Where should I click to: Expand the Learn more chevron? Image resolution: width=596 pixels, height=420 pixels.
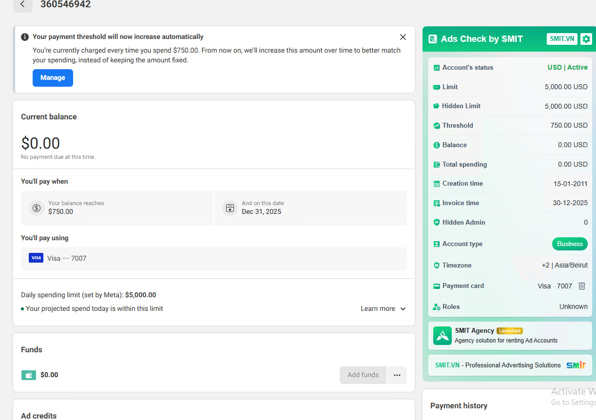pos(403,309)
